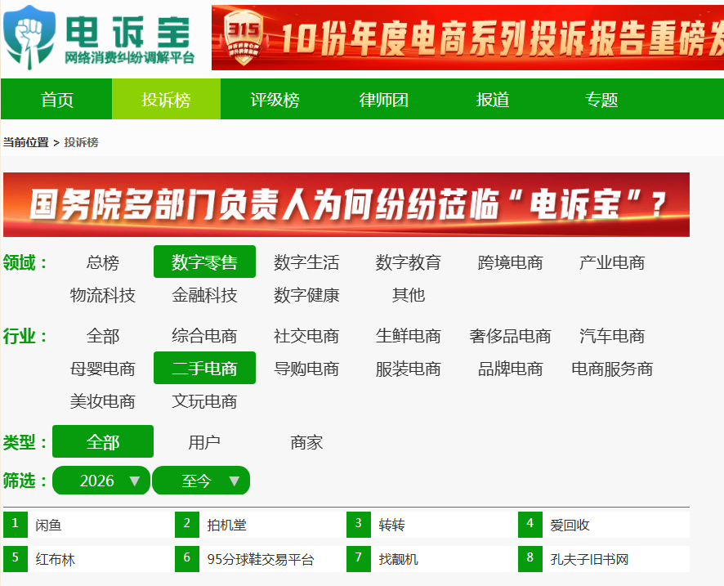The height and width of the screenshot is (586, 724).
Task: Choose 综合电商 industry filter
Action: pyautogui.click(x=204, y=336)
